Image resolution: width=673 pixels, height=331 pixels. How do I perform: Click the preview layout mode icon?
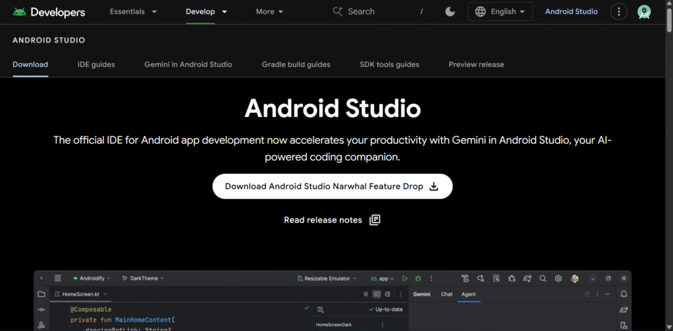click(x=320, y=309)
